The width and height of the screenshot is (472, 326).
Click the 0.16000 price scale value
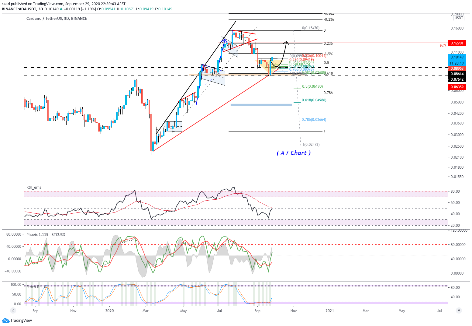[457, 28]
